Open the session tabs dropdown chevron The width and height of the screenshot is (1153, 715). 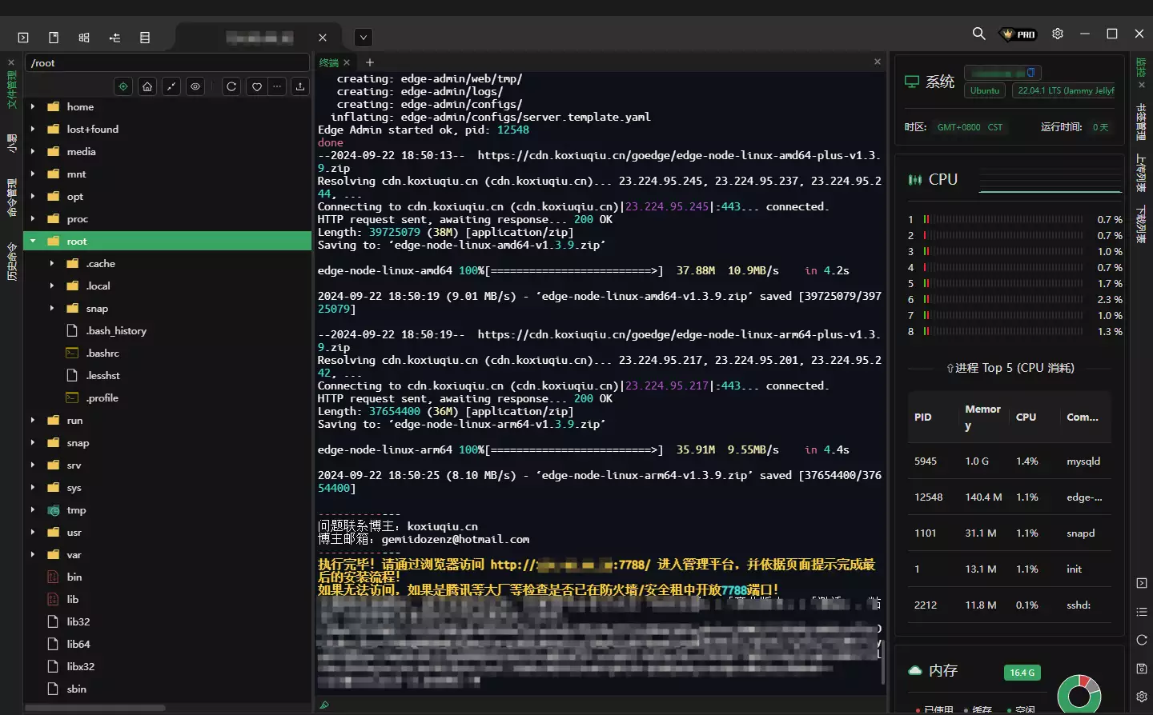364,38
